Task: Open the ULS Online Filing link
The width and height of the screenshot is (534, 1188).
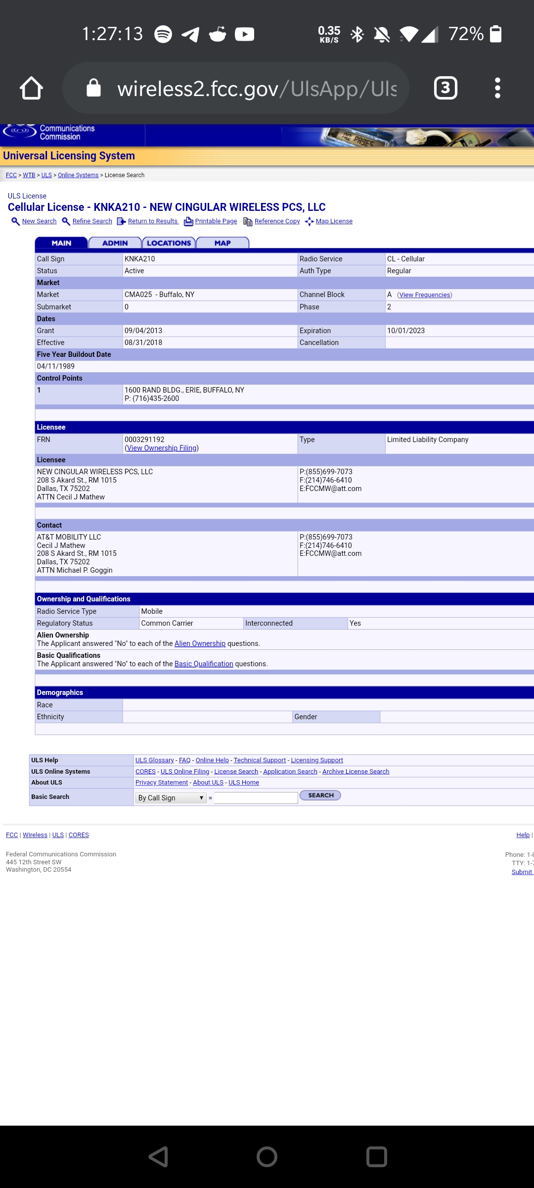Action: click(185, 772)
